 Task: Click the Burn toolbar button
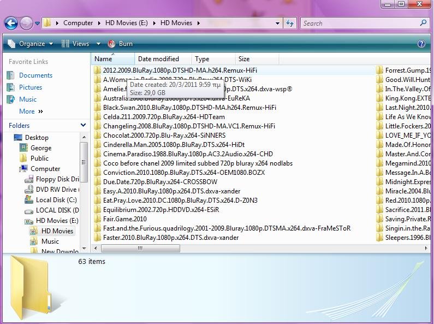tap(121, 44)
